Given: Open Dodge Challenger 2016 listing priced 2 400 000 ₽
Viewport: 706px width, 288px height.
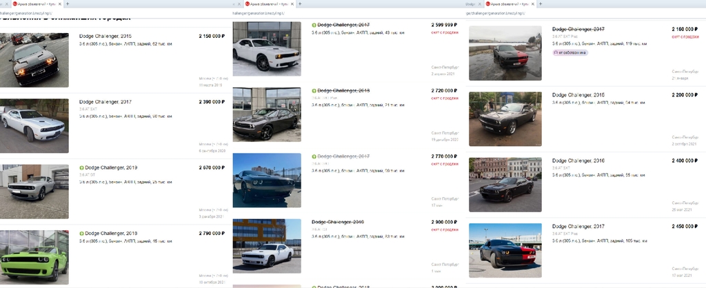Looking at the screenshot, I should point(578,161).
